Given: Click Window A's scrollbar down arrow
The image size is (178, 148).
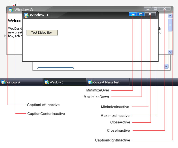Looking at the screenshot, I should (x=170, y=52).
